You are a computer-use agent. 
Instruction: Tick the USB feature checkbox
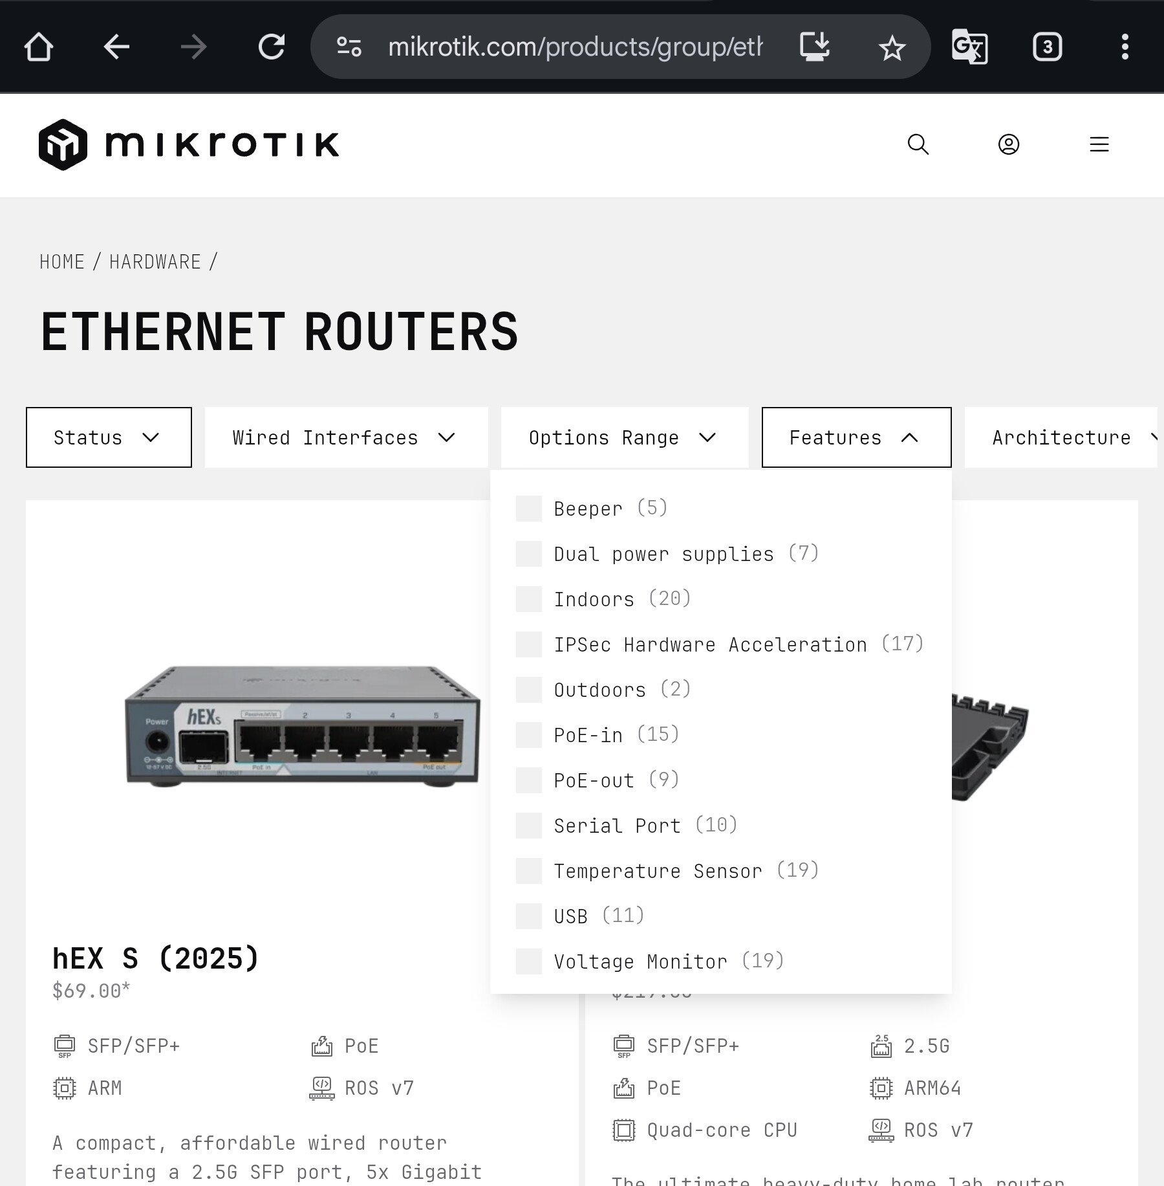tap(529, 916)
